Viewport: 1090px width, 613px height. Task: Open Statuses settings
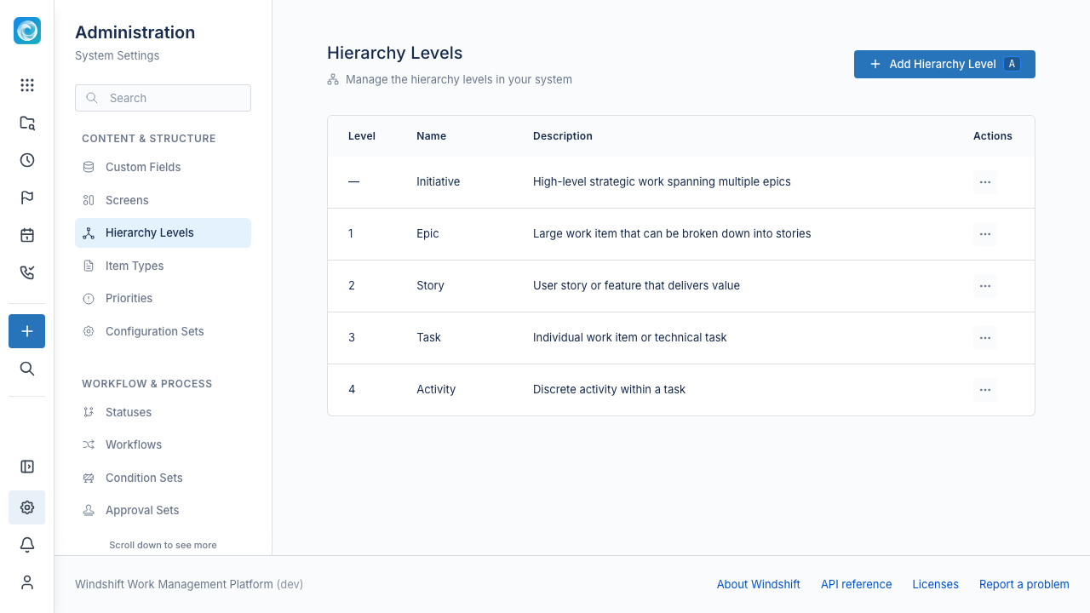163,412
